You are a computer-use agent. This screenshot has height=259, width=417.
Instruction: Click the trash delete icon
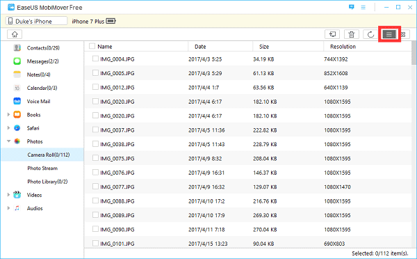click(x=352, y=34)
